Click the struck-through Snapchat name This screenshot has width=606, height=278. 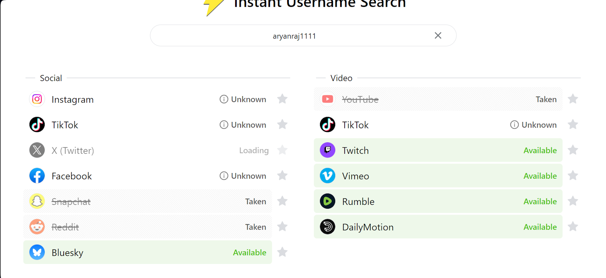pos(71,202)
